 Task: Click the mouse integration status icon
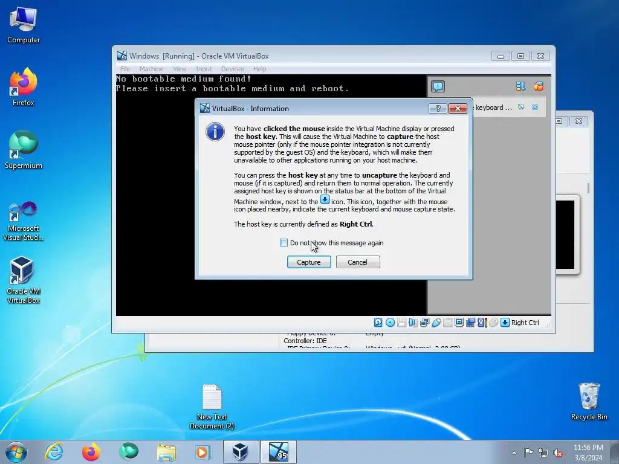point(493,323)
